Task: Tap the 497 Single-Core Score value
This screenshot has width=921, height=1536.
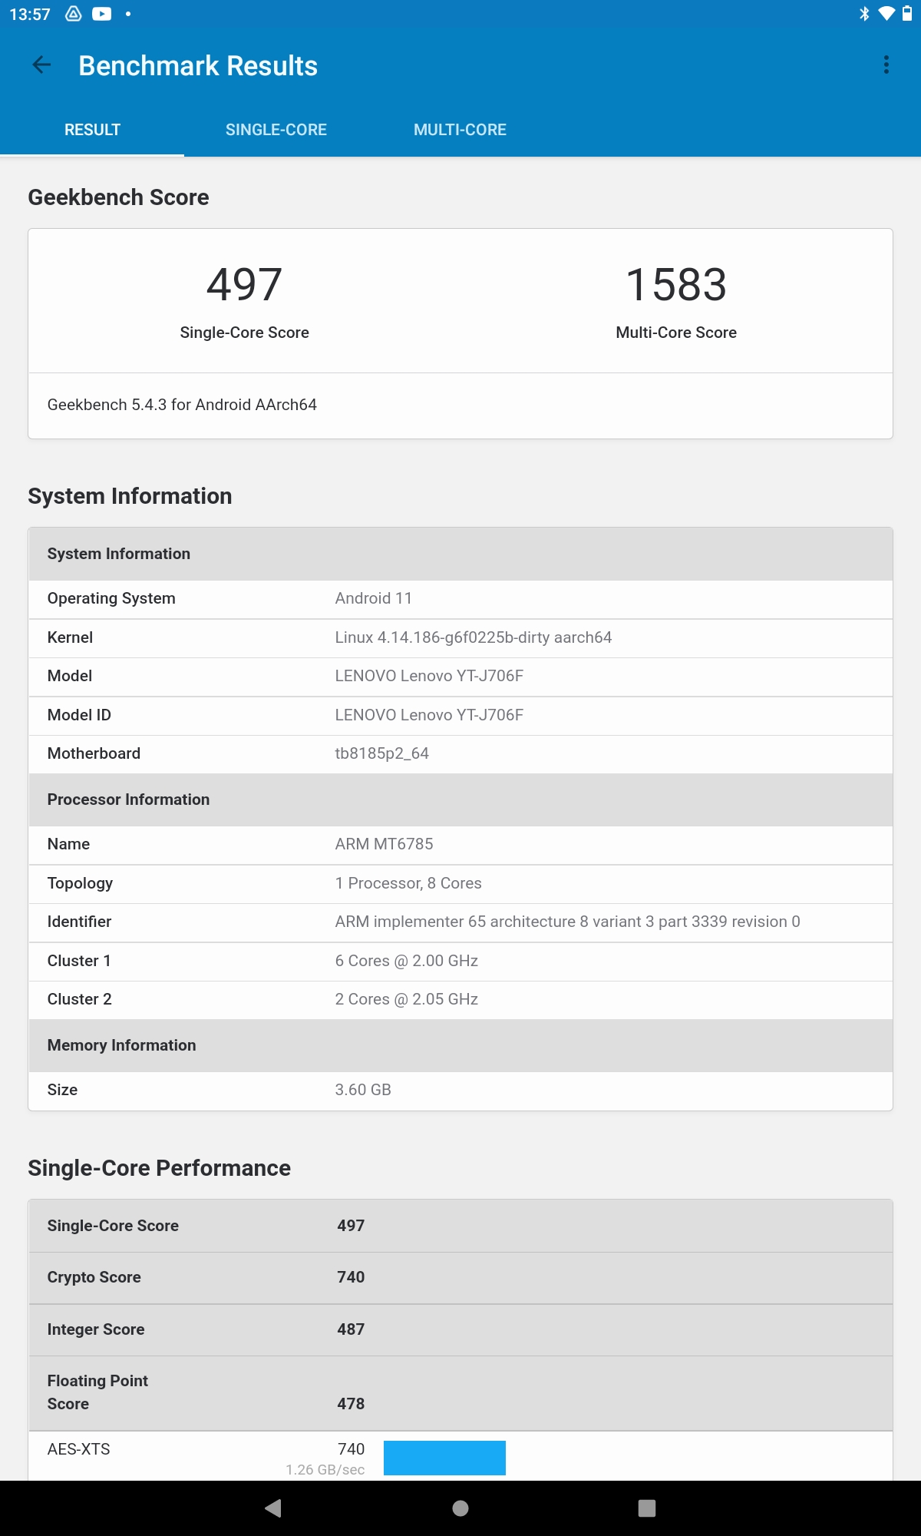Action: 244,284
